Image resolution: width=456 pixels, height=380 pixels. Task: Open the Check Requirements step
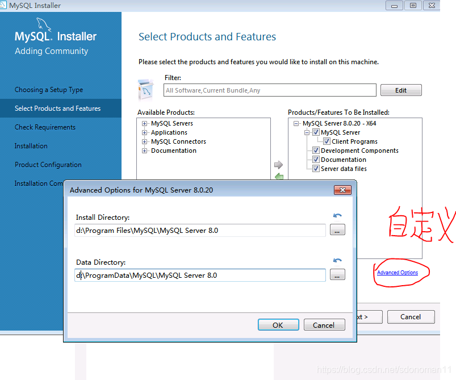tap(45, 127)
